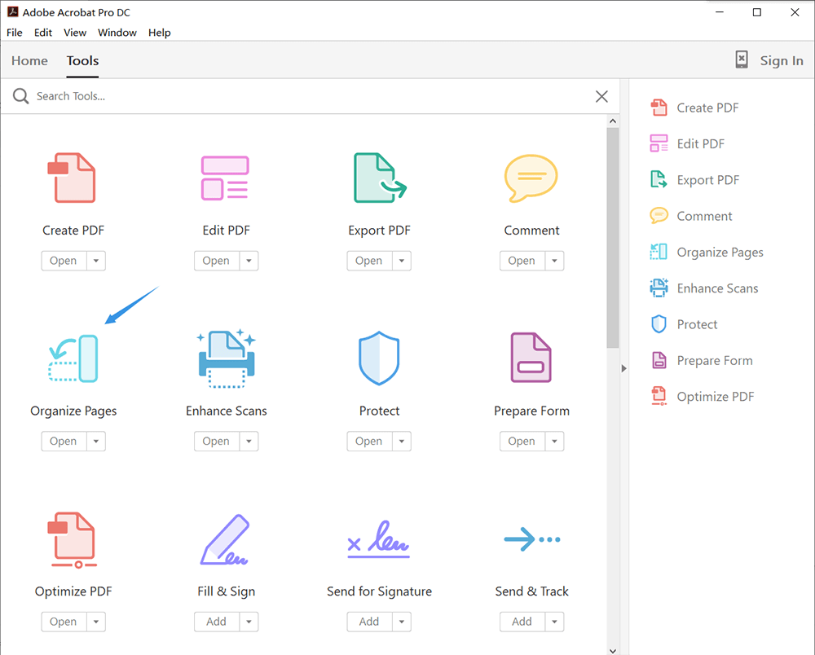
Task: Open the Window menu
Action: (x=117, y=33)
